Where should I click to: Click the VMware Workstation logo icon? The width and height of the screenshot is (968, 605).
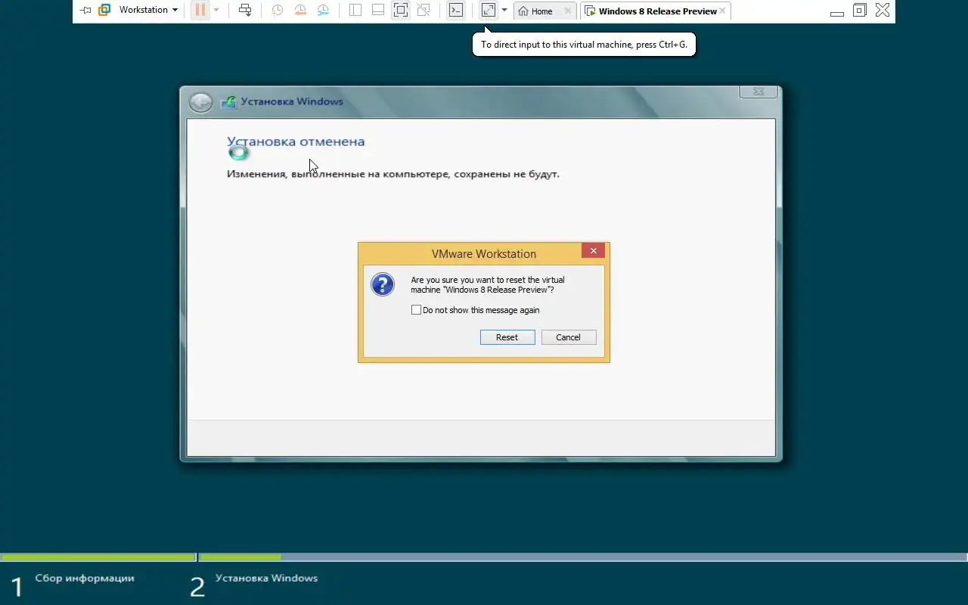(x=104, y=11)
